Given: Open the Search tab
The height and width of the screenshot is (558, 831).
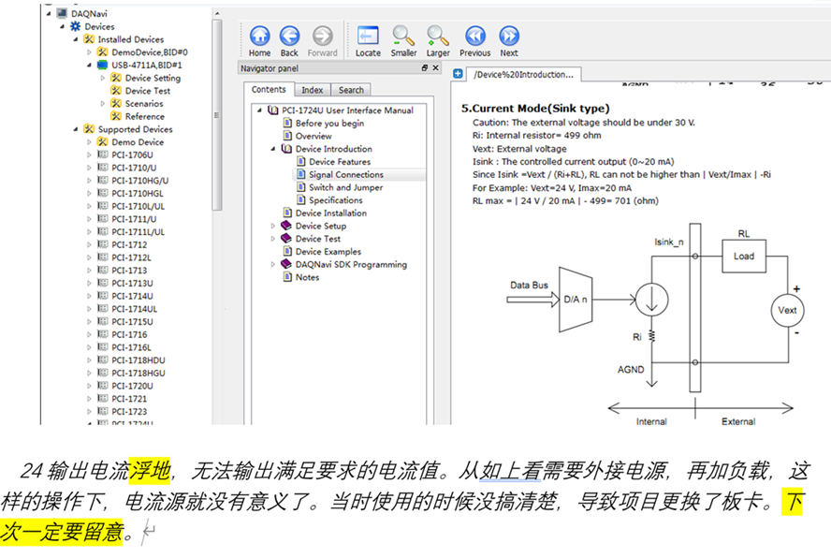Looking at the screenshot, I should [351, 90].
